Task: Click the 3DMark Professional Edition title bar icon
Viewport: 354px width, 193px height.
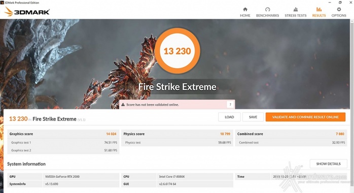Action: [x=2, y=3]
